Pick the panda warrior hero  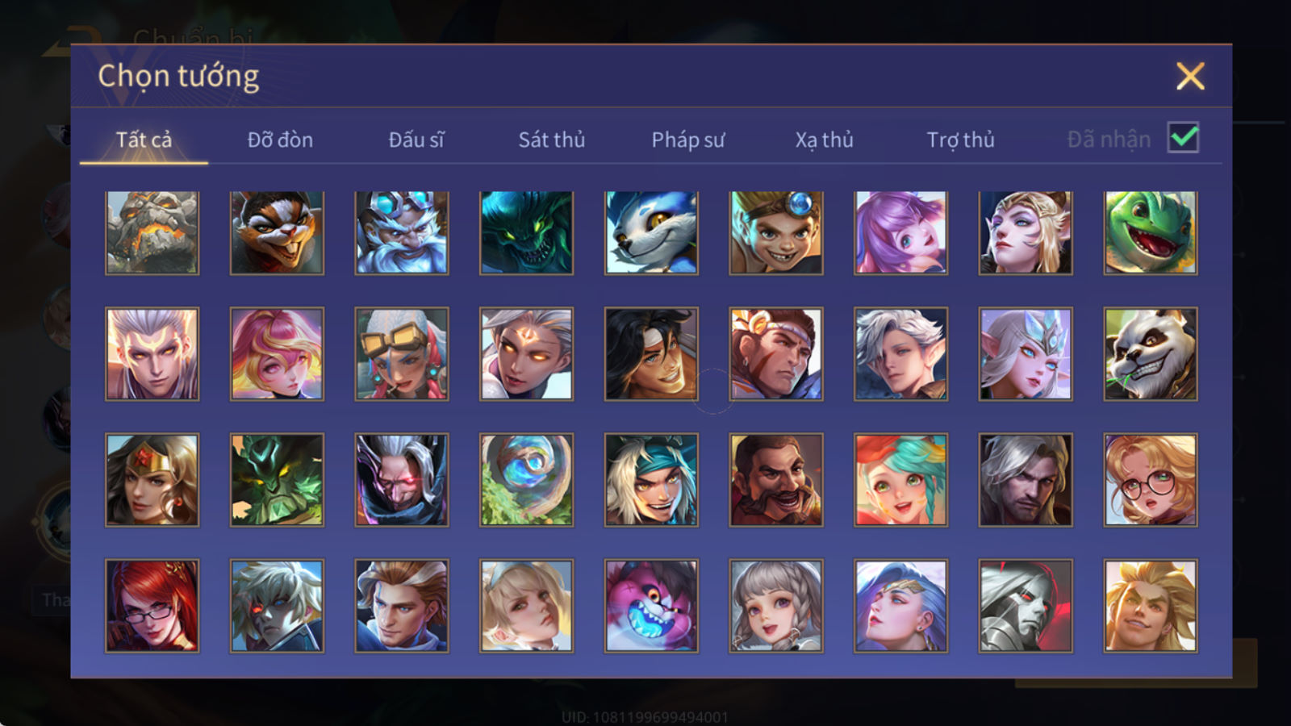(1151, 353)
